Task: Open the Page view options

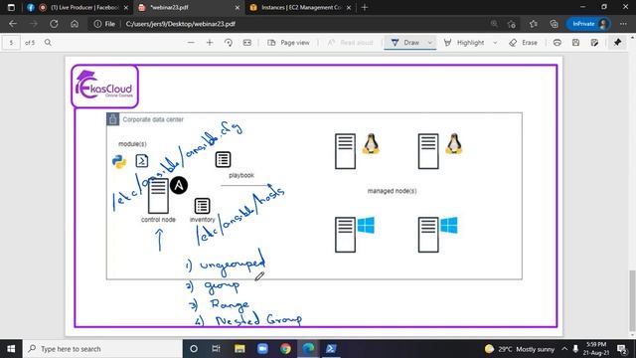Action: click(x=288, y=43)
